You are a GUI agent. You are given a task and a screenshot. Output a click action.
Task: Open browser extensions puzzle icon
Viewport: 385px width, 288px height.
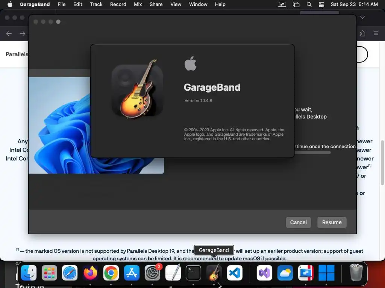pos(363,33)
